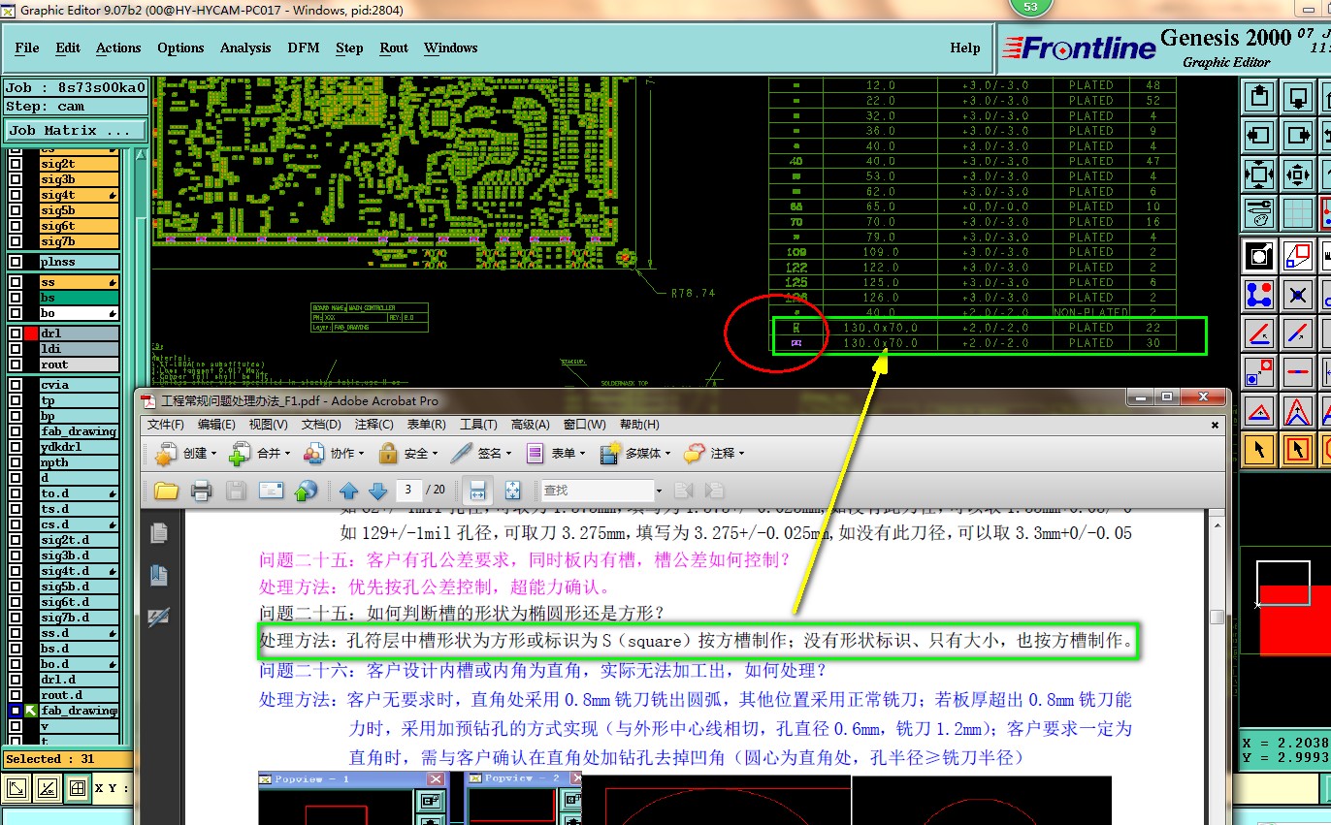Open the File menu in Genesis
The width and height of the screenshot is (1331, 825).
27,48
